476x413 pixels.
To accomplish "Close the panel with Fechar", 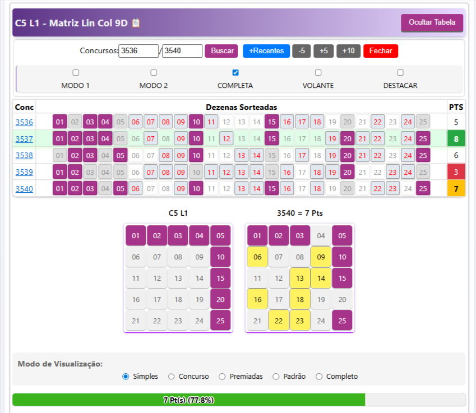I will (381, 51).
